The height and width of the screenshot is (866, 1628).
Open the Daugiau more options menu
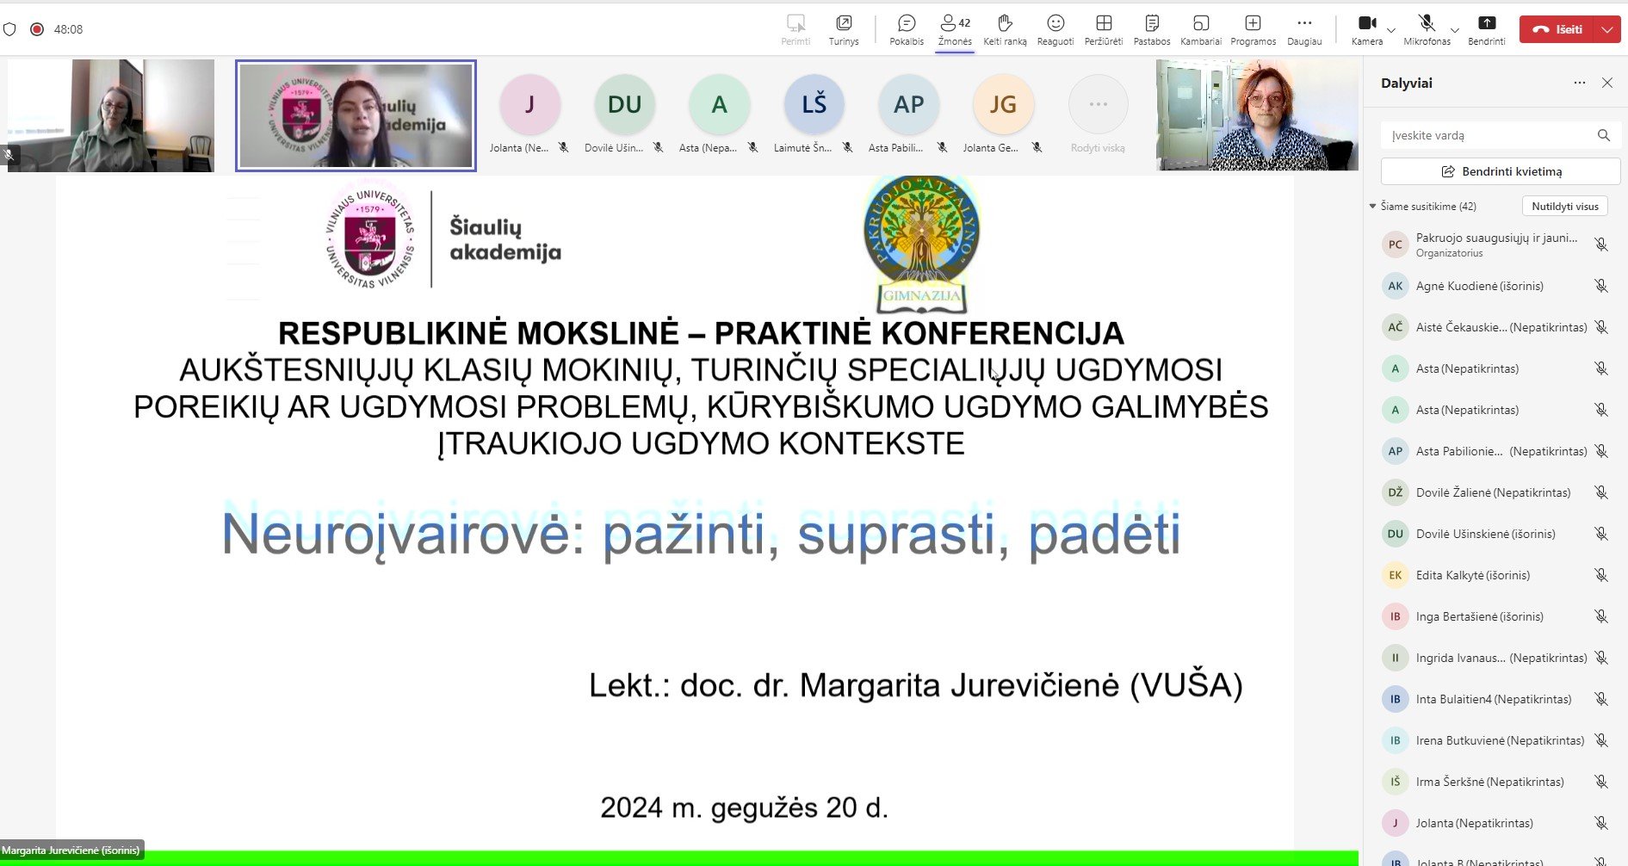click(x=1304, y=23)
